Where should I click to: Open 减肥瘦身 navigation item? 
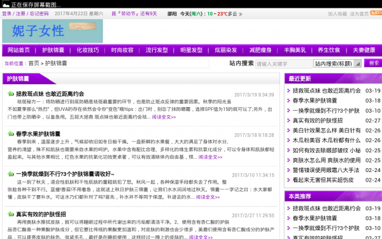[260, 50]
